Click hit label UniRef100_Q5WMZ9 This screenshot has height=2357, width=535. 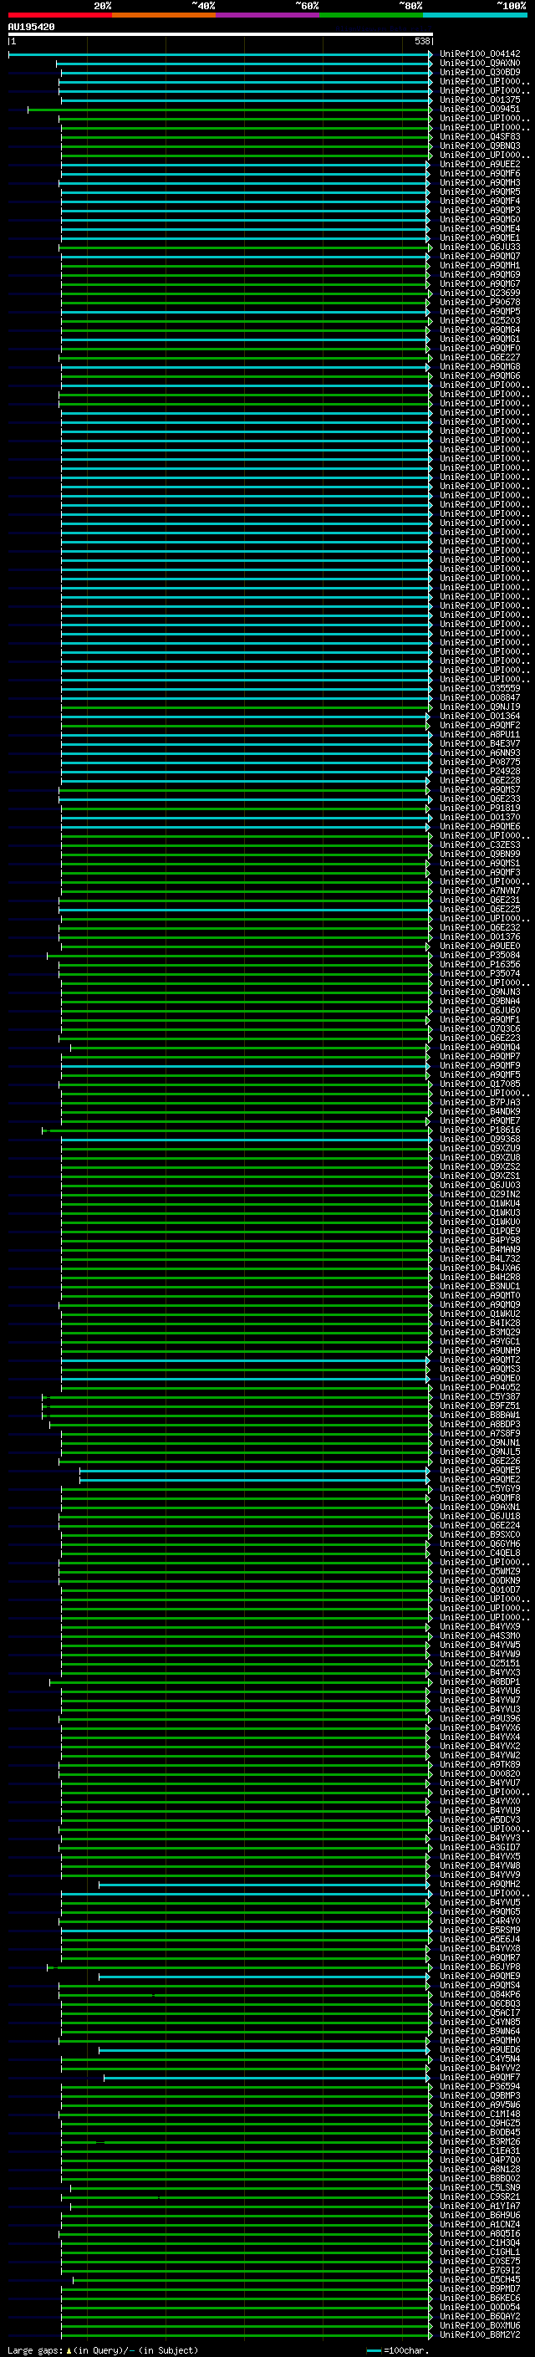[480, 1572]
